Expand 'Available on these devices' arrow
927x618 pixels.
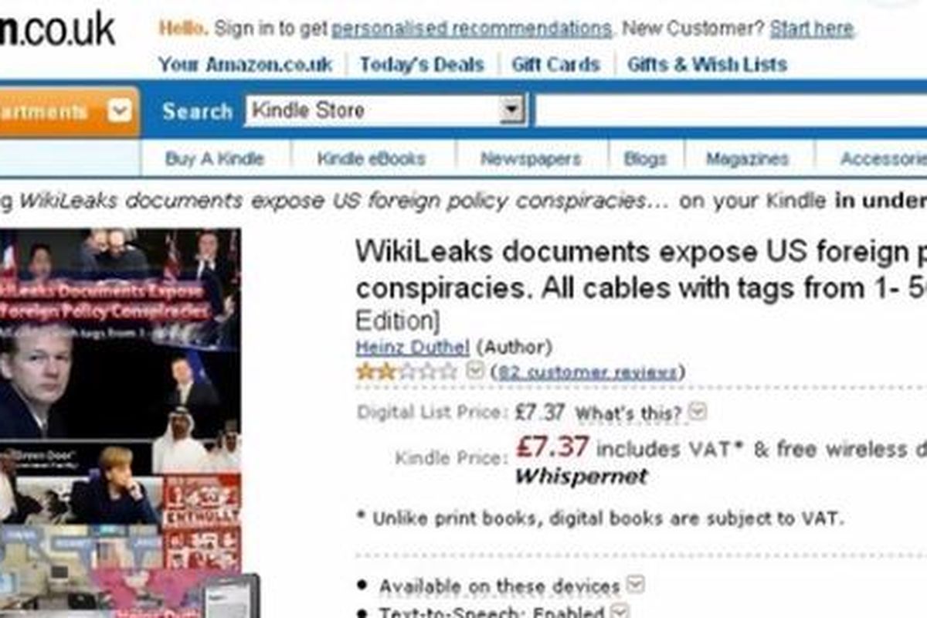tap(636, 586)
